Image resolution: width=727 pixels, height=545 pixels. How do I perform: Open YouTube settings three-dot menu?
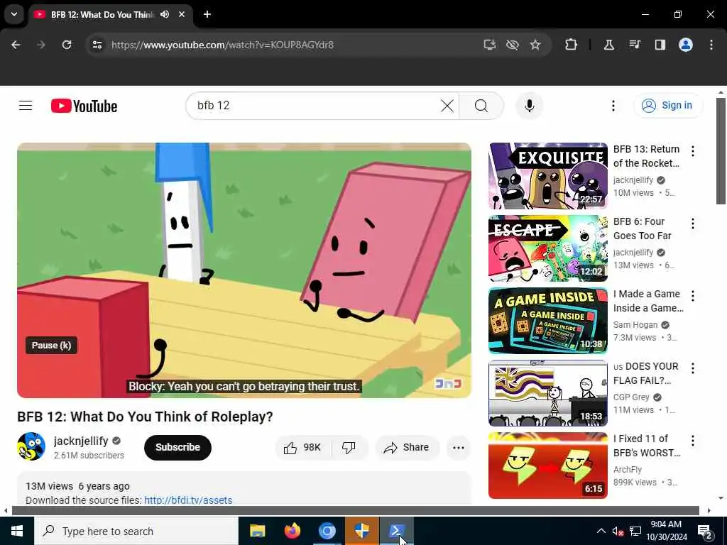pos(613,106)
